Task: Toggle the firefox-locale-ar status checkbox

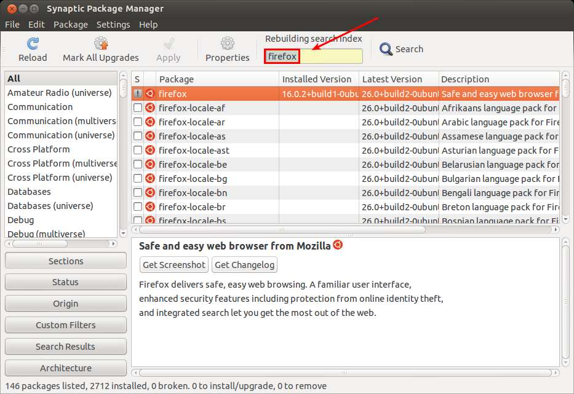Action: 138,122
